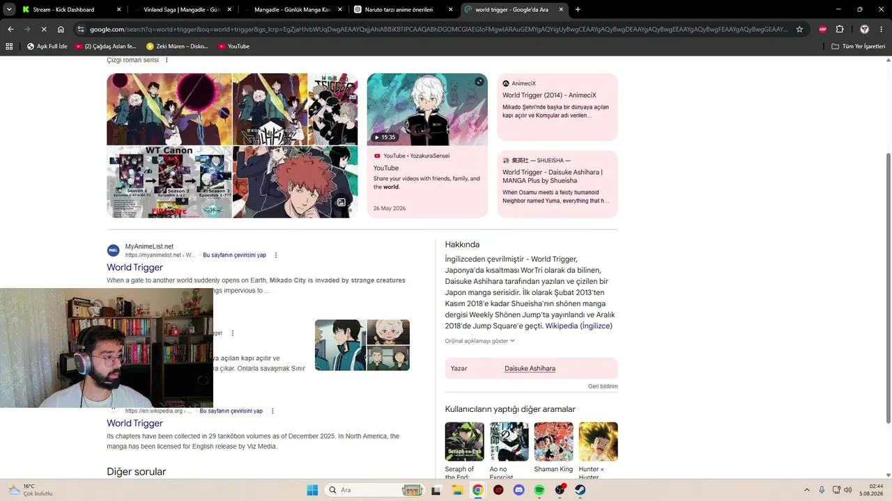Open Steam from the taskbar
This screenshot has width=892, height=501.
point(580,490)
